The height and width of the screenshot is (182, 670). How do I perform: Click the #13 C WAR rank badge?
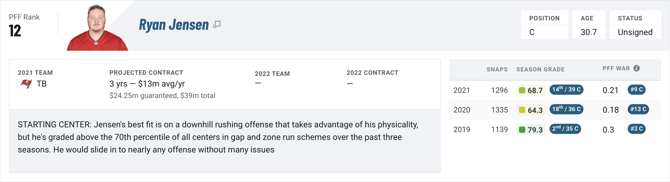click(x=638, y=109)
